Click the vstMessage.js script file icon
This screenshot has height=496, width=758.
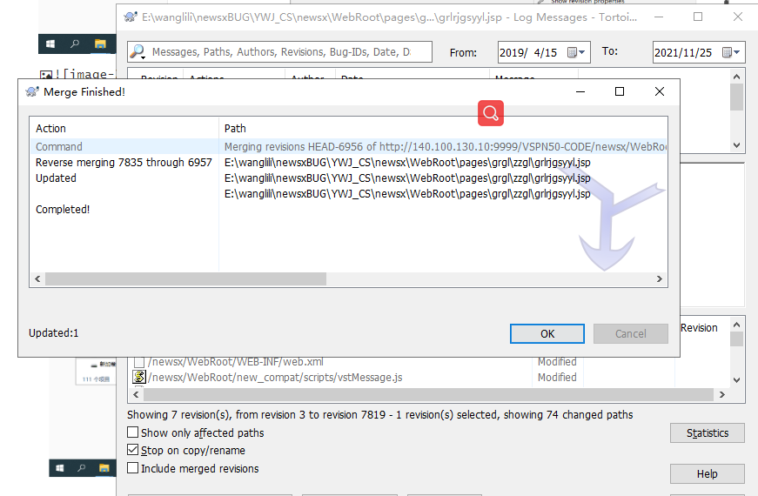click(x=139, y=378)
